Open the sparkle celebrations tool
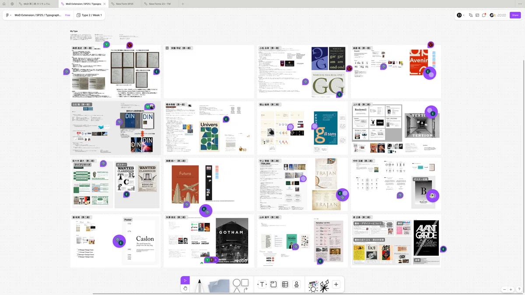 pos(324,285)
